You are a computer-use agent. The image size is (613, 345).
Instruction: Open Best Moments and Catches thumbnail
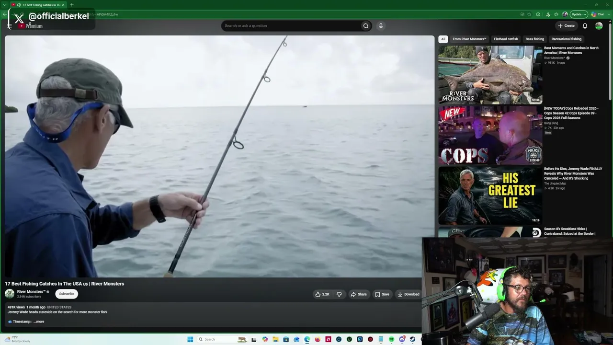490,75
